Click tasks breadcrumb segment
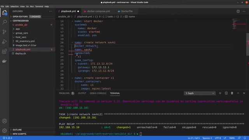249x140 pixels. (x=110, y=16)
